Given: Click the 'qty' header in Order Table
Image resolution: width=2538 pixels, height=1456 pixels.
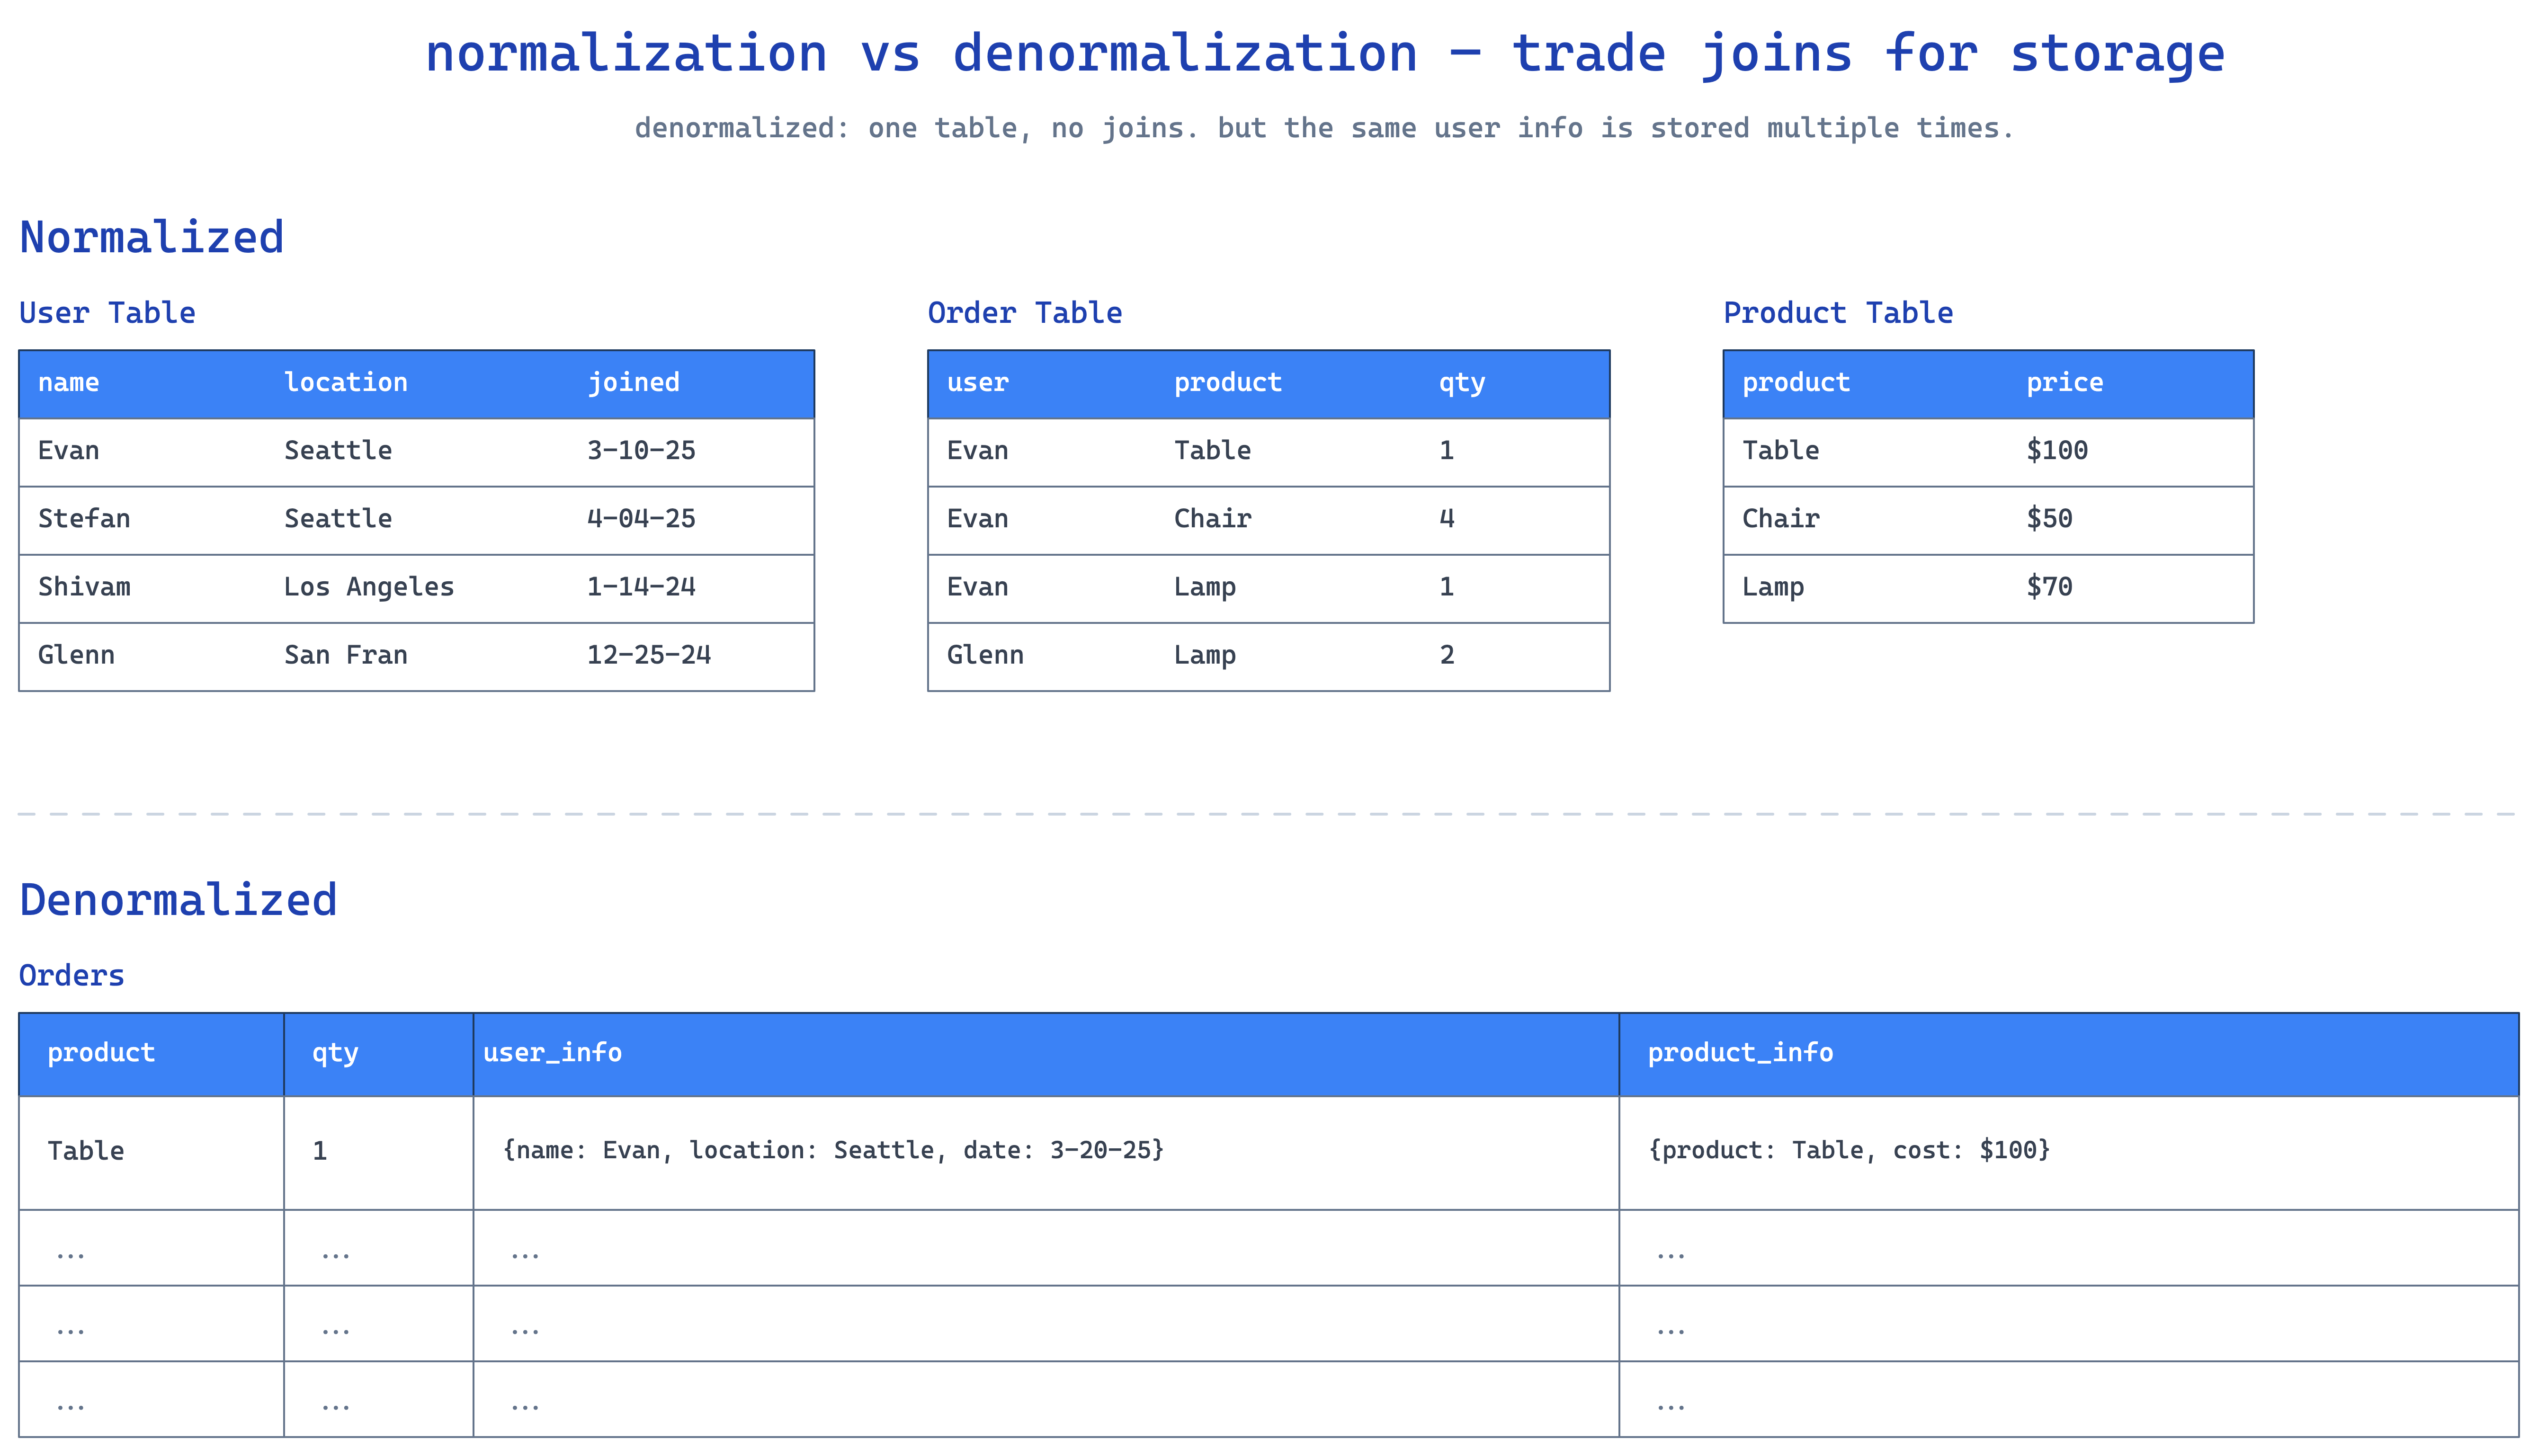Looking at the screenshot, I should tap(1462, 383).
